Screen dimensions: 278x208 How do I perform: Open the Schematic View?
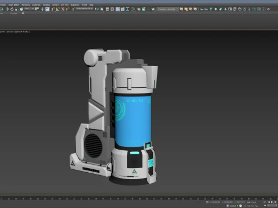(x=127, y=9)
